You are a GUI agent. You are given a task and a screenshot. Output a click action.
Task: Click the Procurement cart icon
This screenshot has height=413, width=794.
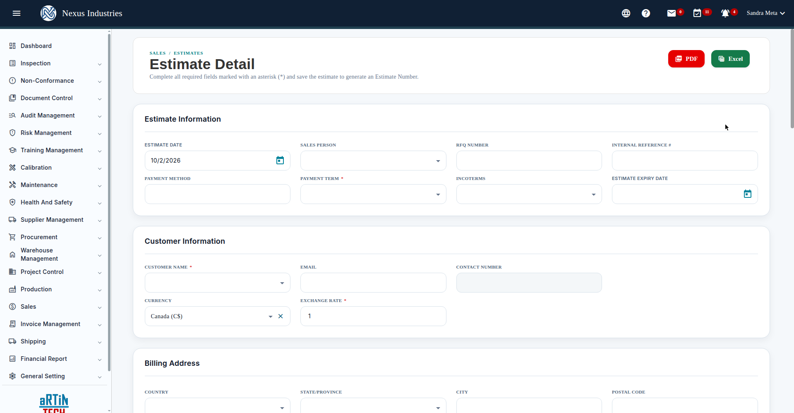[x=12, y=237]
